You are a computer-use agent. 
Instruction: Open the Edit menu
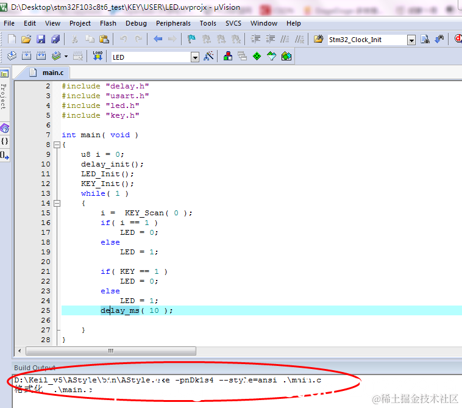pyautogui.click(x=30, y=23)
